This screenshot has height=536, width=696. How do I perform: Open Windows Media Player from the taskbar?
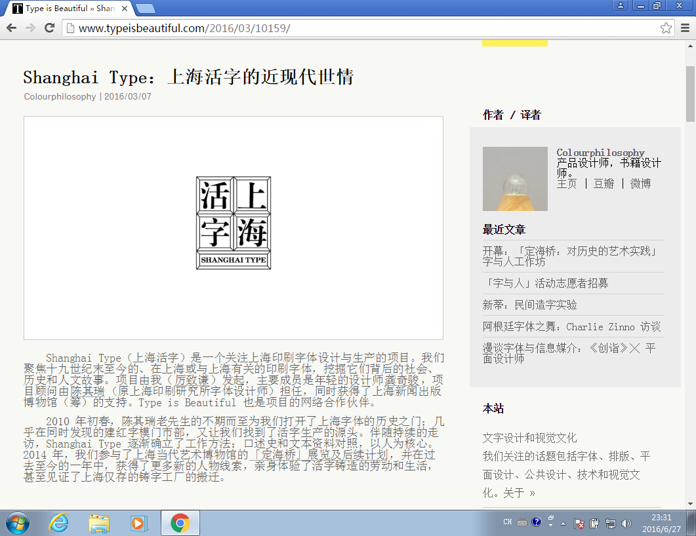click(x=139, y=523)
